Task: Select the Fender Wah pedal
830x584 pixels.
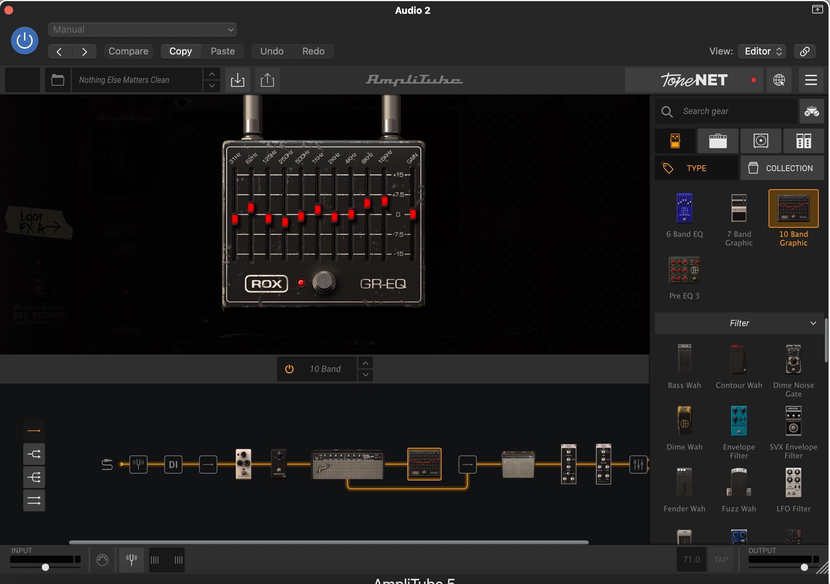Action: click(x=684, y=490)
